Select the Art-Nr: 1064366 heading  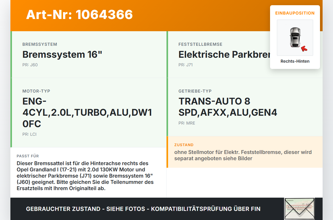(79, 15)
